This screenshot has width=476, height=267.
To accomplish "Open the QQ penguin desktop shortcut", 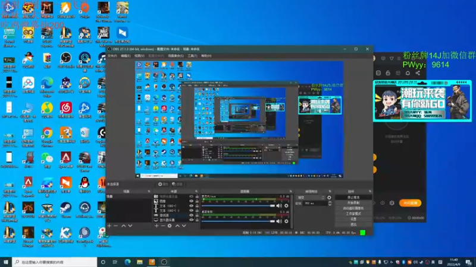I will click(84, 185).
